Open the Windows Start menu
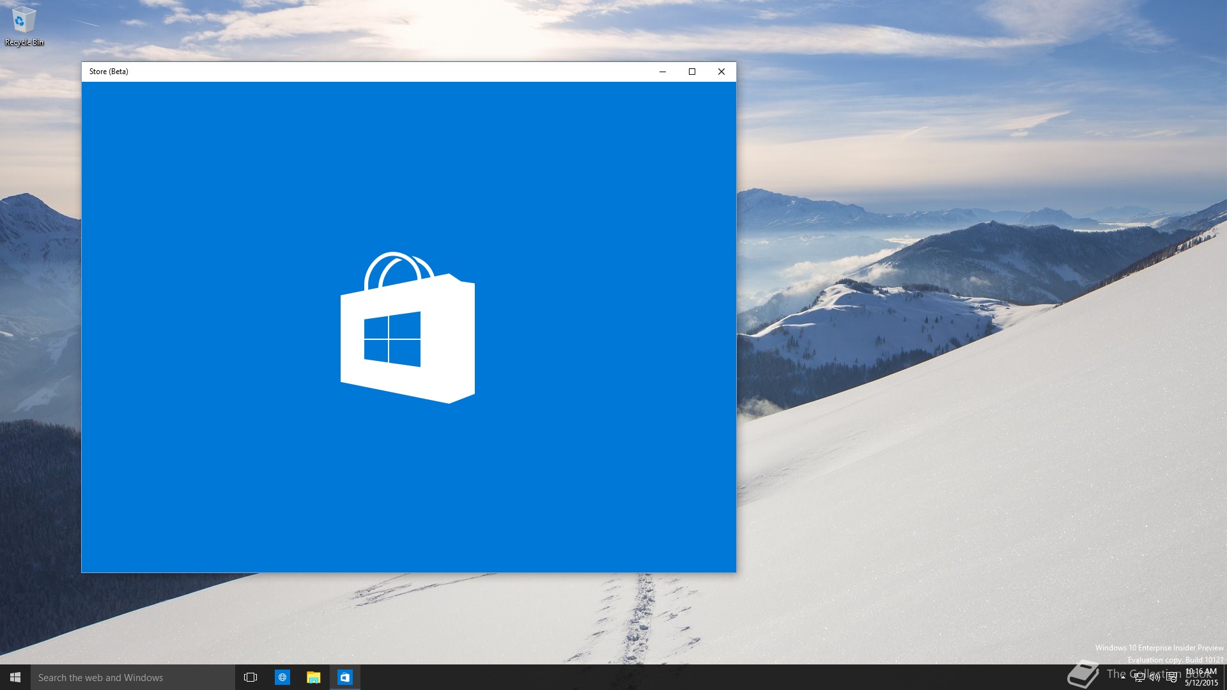Viewport: 1227px width, 690px height. point(15,677)
